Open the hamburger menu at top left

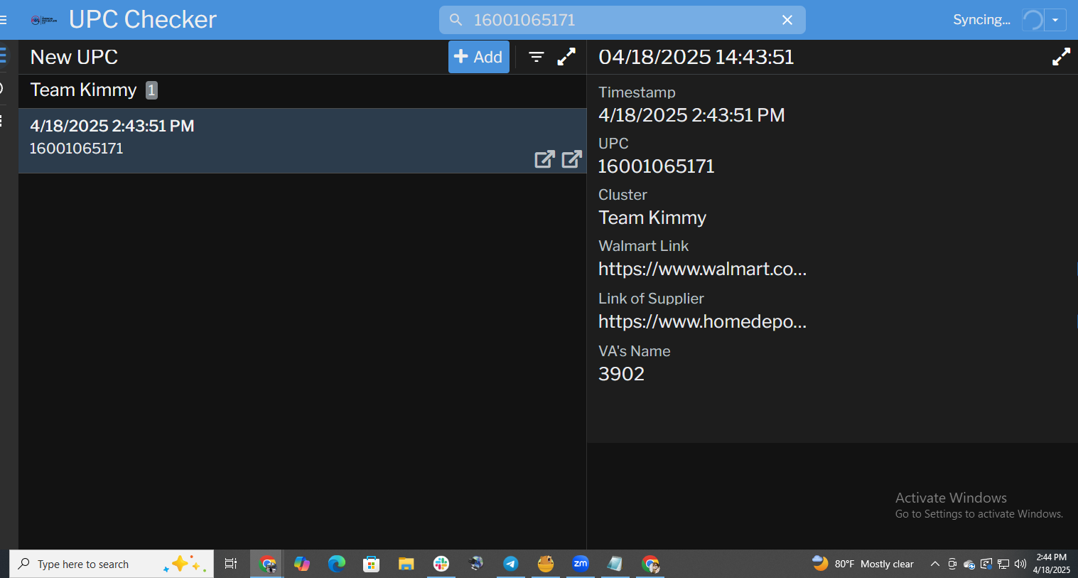(x=4, y=20)
